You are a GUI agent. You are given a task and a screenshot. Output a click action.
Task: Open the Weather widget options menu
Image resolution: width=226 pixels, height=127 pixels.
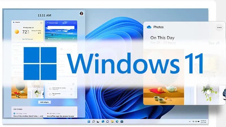(41, 23)
